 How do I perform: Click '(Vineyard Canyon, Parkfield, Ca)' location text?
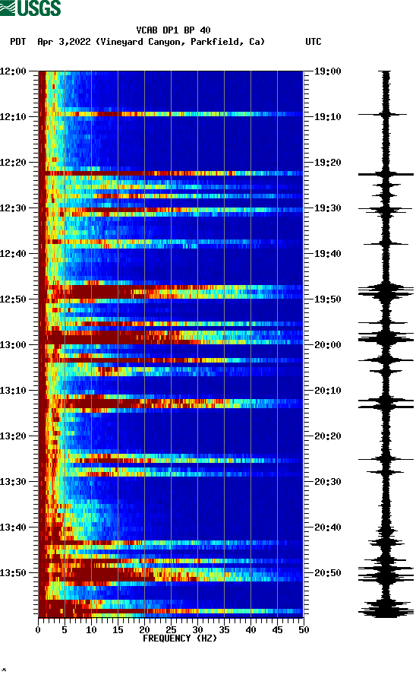tap(180, 42)
